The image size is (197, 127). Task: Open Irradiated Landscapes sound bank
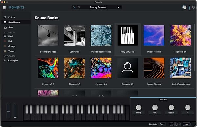click(101, 35)
